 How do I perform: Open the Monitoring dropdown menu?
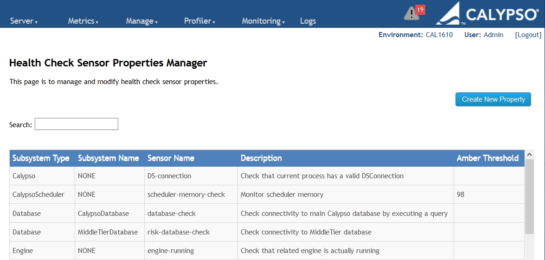click(x=263, y=21)
